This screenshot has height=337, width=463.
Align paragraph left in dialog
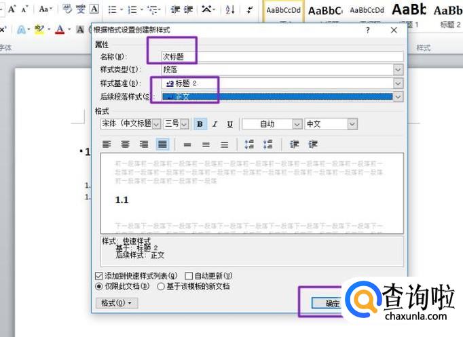click(107, 144)
